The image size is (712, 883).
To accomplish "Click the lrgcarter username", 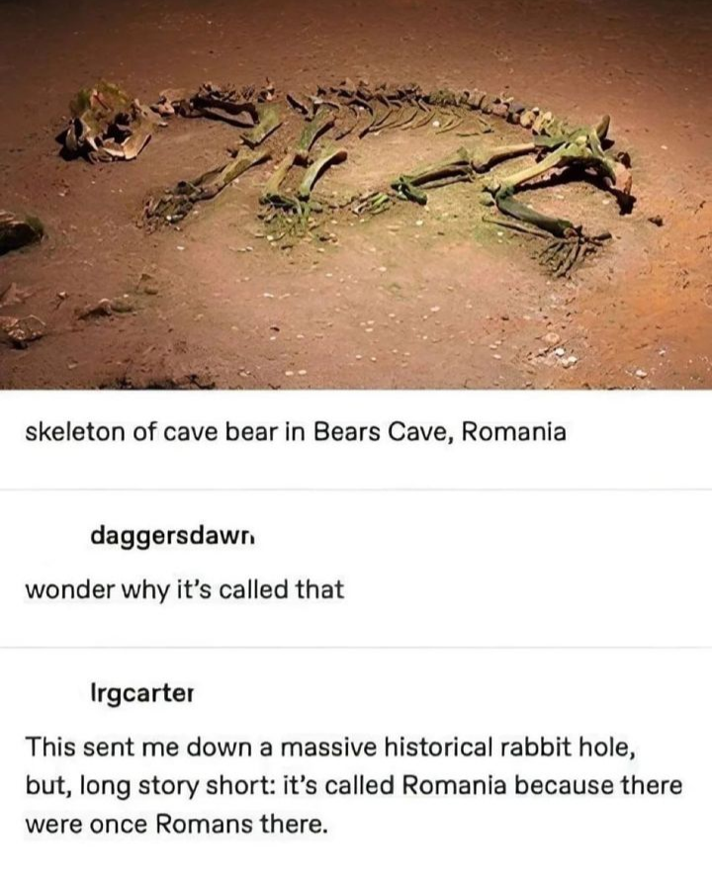I will pos(142,694).
